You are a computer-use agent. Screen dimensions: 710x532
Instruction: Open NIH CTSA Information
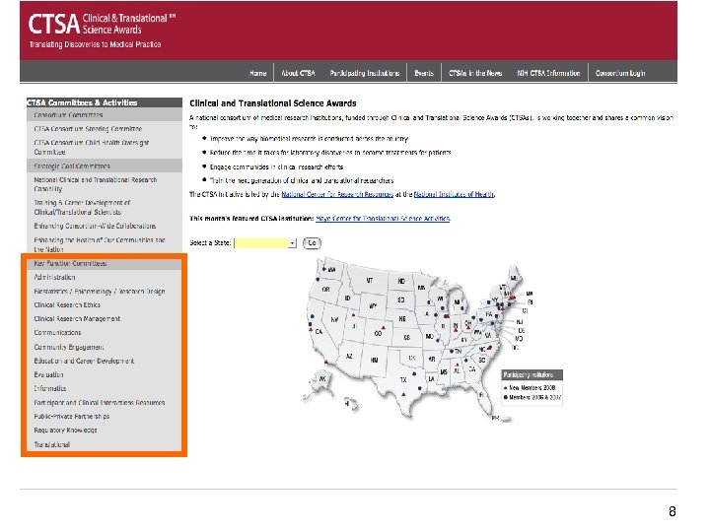point(548,73)
